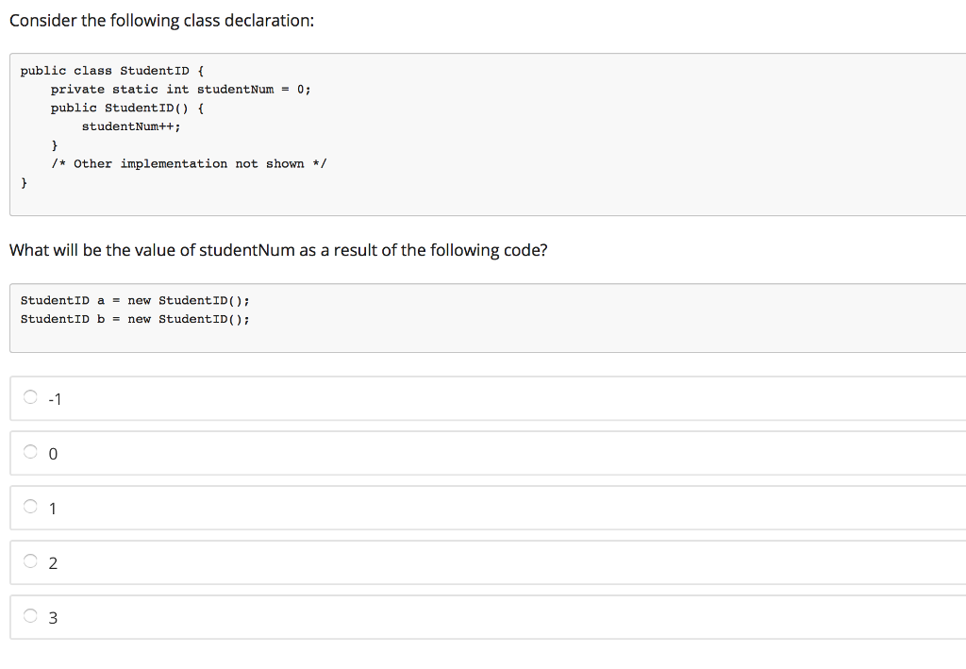
Task: Select the radio button for answer 2
Action: 29,561
